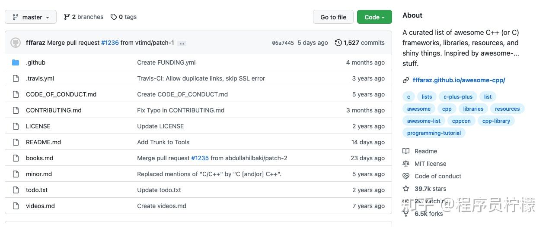549x227 pixels.
Task: Click the branches icon
Action: pyautogui.click(x=67, y=17)
